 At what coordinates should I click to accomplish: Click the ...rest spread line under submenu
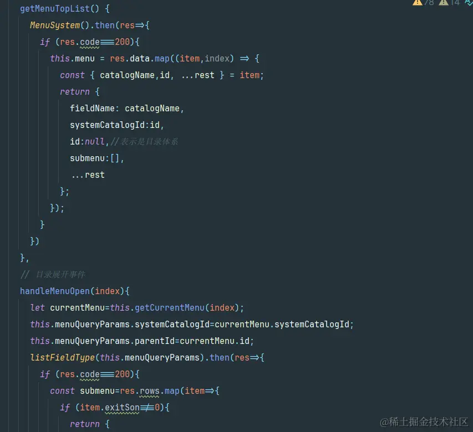coord(88,175)
